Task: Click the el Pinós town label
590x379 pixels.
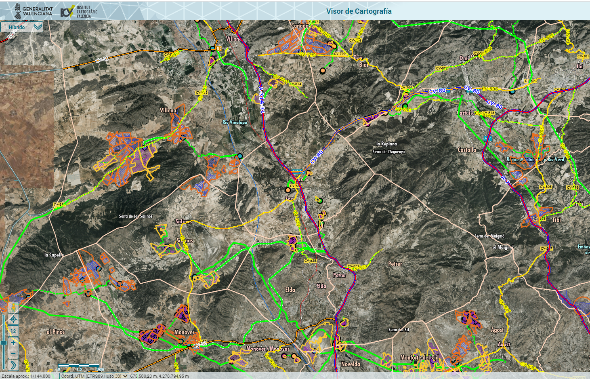Action: (55, 332)
